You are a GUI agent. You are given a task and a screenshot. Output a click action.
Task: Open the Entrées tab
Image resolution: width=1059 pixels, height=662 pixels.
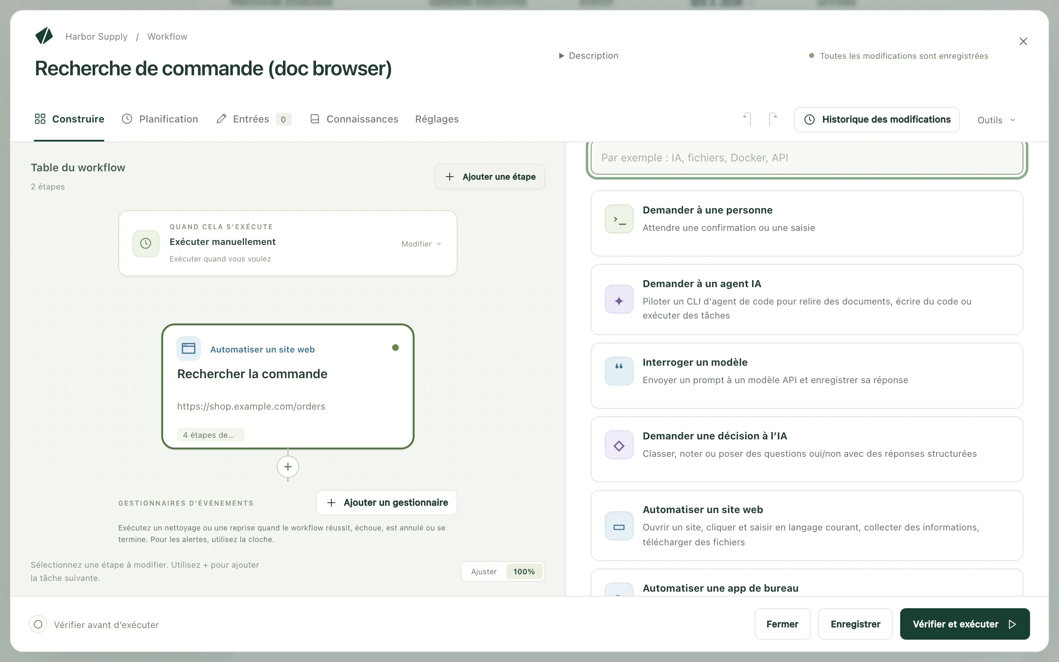[254, 119]
